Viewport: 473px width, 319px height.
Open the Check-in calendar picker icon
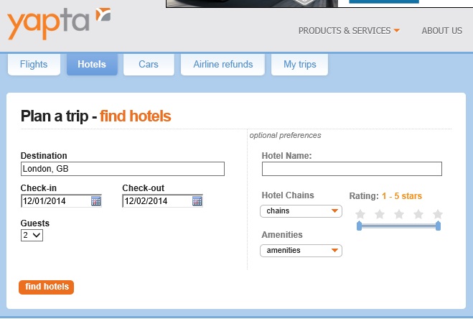pyautogui.click(x=96, y=201)
